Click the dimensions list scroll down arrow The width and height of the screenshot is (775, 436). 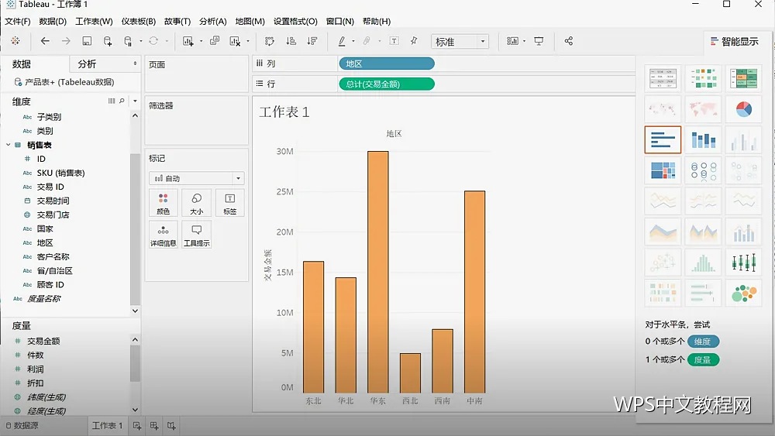point(135,311)
